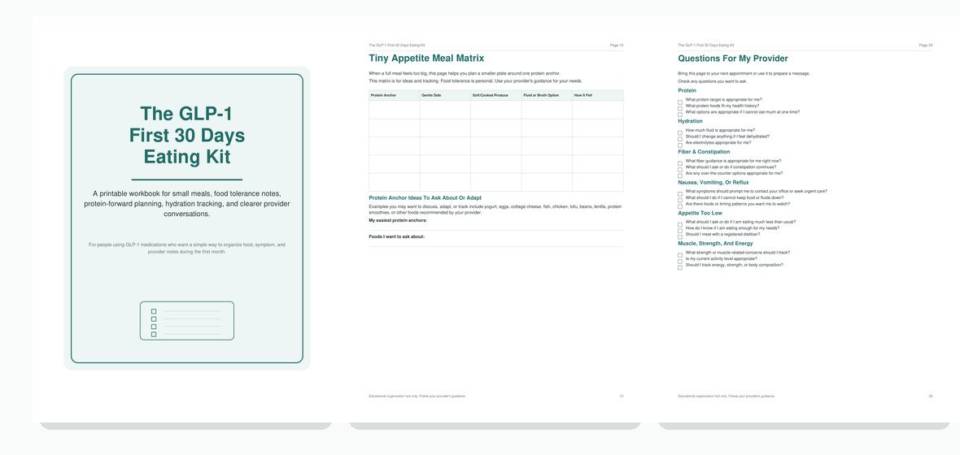Click the 'Fiber & Constipation' section heading
Screen dimensions: 960x455
click(704, 152)
